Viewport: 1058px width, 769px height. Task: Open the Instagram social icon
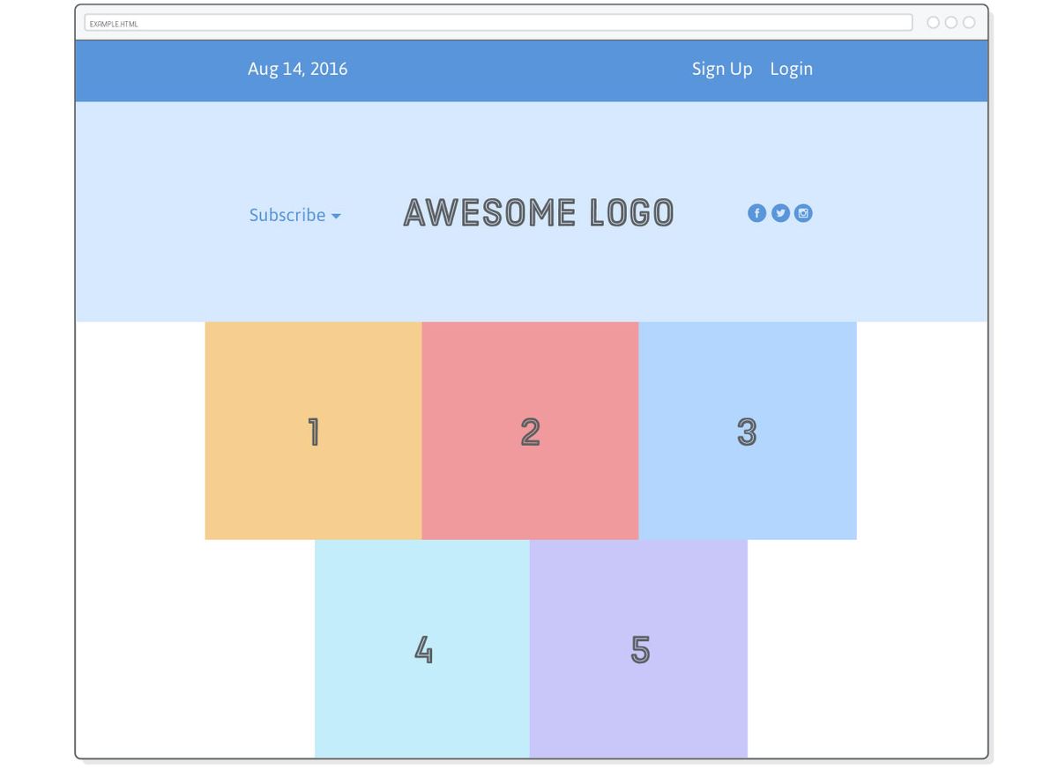(x=803, y=213)
